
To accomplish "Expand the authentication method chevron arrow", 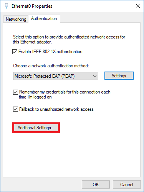I will point(95,76).
